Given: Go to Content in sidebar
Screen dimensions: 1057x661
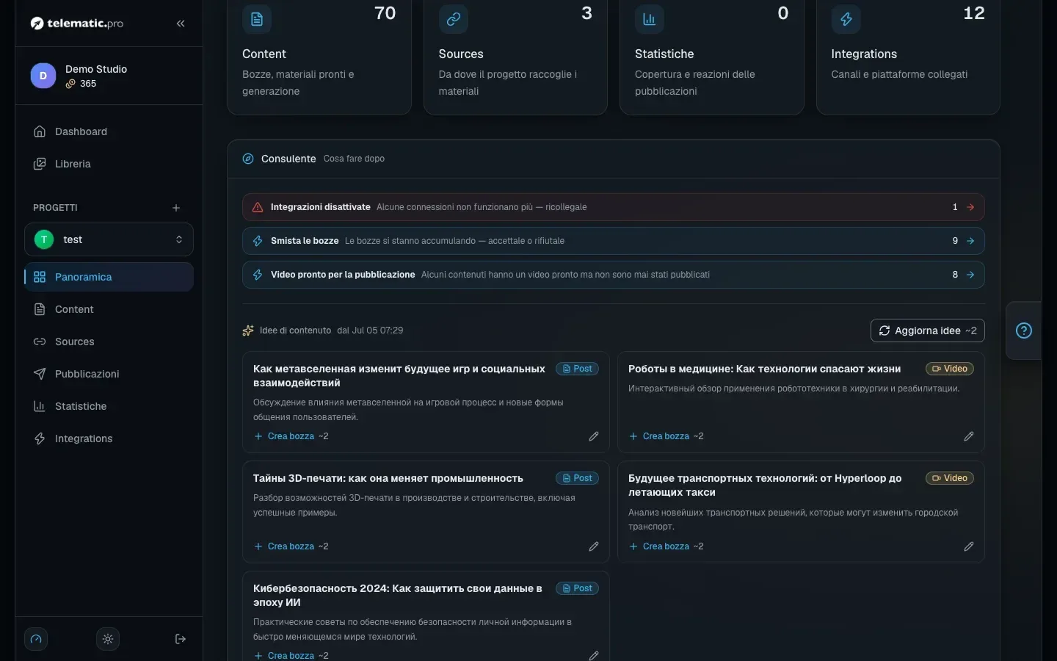Looking at the screenshot, I should coord(109,309).
